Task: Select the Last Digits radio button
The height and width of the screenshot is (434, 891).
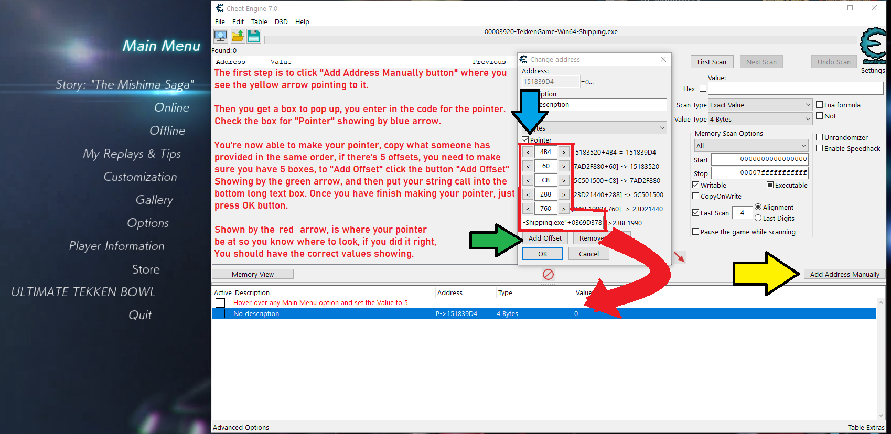Action: tap(758, 218)
